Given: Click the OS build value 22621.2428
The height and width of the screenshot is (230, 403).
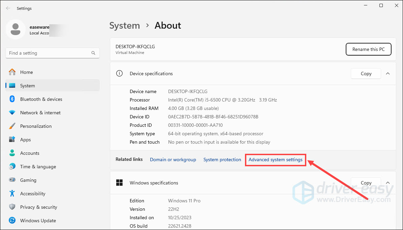Looking at the screenshot, I should click(x=180, y=226).
